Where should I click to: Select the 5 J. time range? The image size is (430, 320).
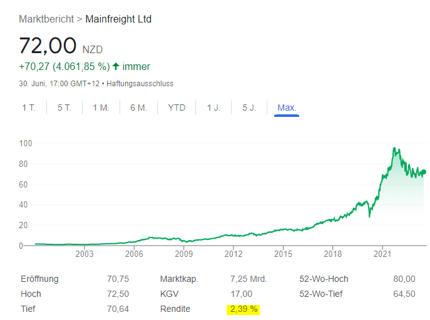click(249, 107)
